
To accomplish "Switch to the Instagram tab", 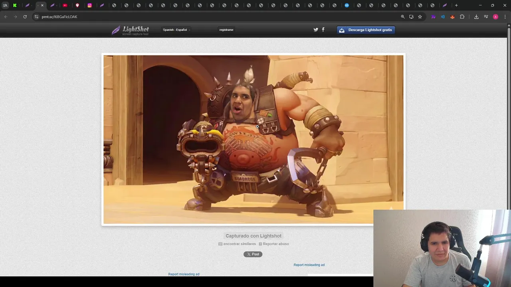I will (x=89, y=5).
